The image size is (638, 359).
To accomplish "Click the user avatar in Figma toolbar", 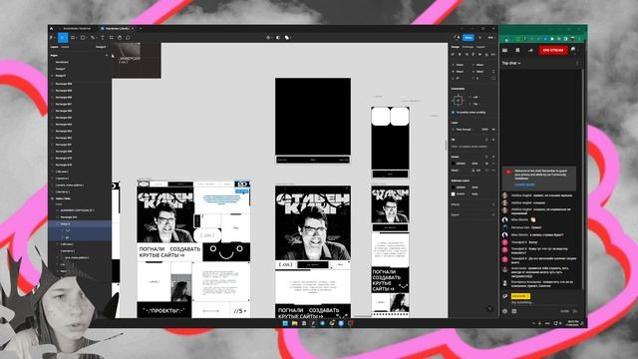I will coord(457,38).
